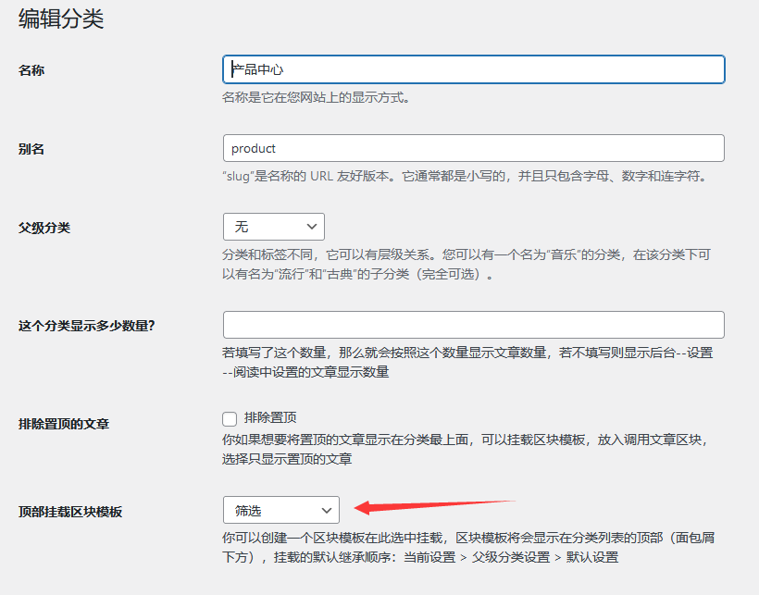Click the 顶部挂载区块模板 label
This screenshot has height=595, width=759.
[72, 510]
